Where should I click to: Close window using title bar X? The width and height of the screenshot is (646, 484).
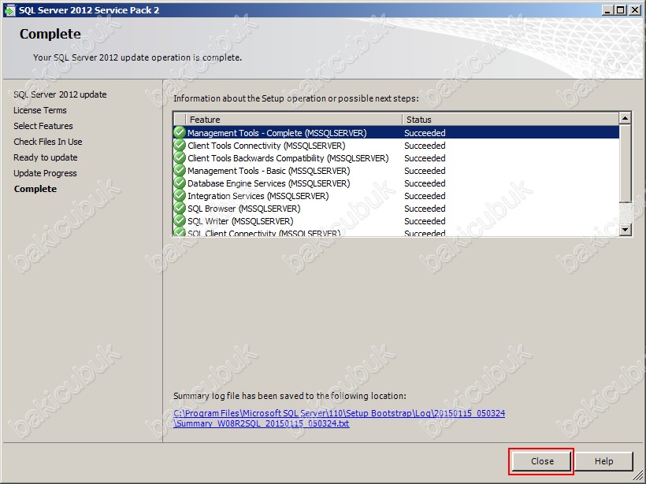click(x=635, y=10)
